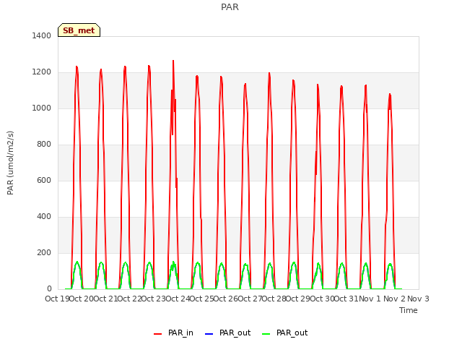Click the blue PAR_out legend color swatch
The height and width of the screenshot is (347, 462).
point(209,334)
